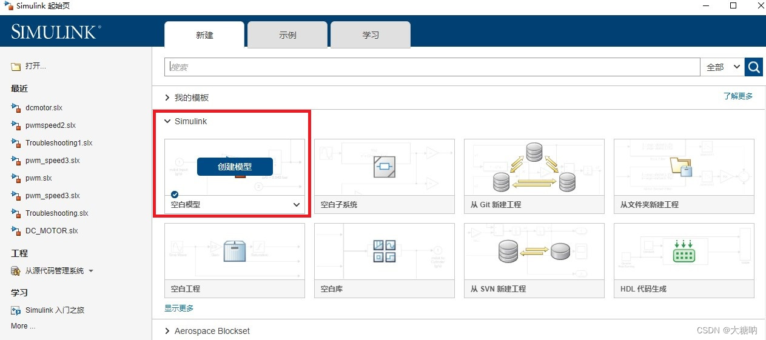Image resolution: width=766 pixels, height=340 pixels.
Task: Click the Simulink logo in title bar
Action: (x=8, y=5)
